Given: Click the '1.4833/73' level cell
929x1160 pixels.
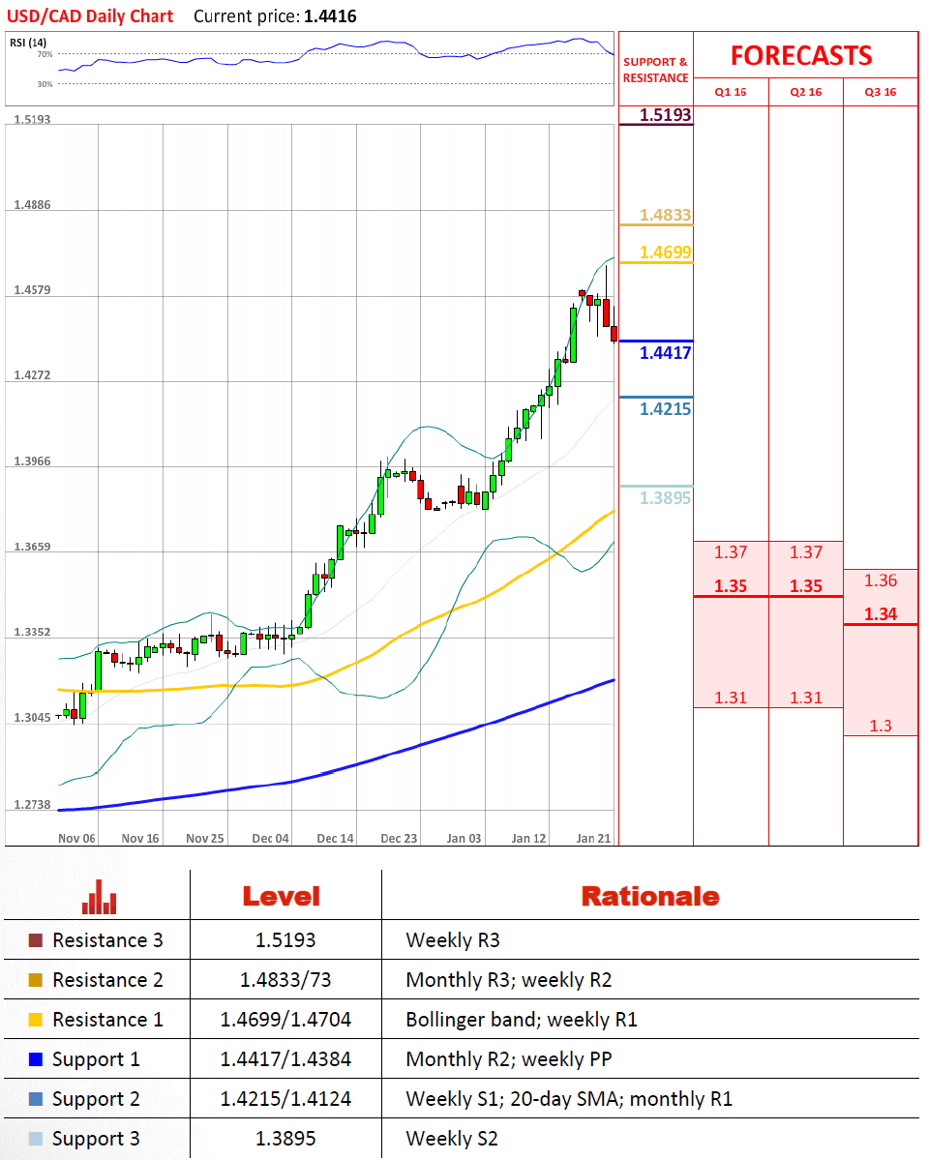Looking at the screenshot, I should click(285, 980).
